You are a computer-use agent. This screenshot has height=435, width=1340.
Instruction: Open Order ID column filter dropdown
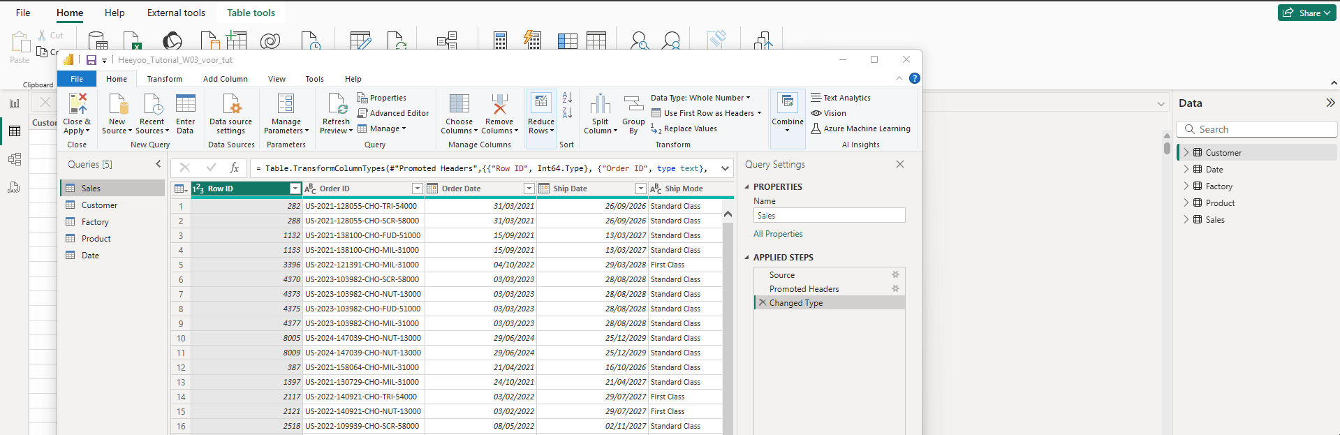418,189
